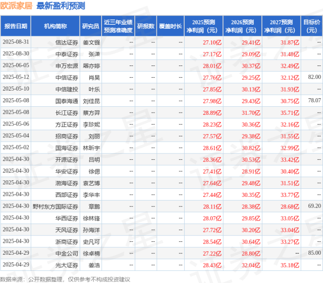Click analyst name 张潇
Screen dimensions: 323x283
(94, 54)
